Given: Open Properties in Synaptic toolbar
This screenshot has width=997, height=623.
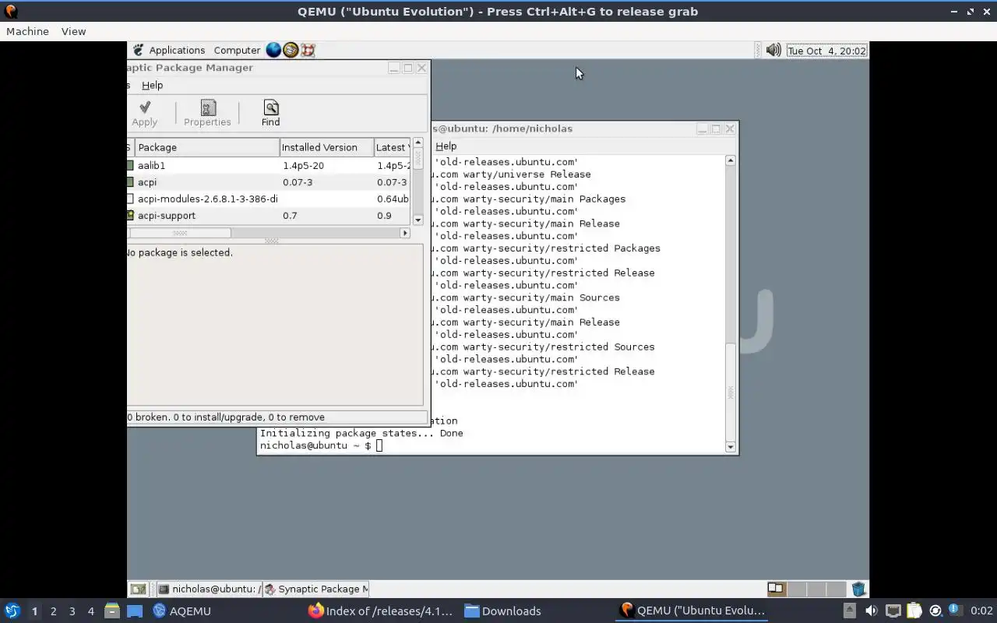Looking at the screenshot, I should (207, 113).
